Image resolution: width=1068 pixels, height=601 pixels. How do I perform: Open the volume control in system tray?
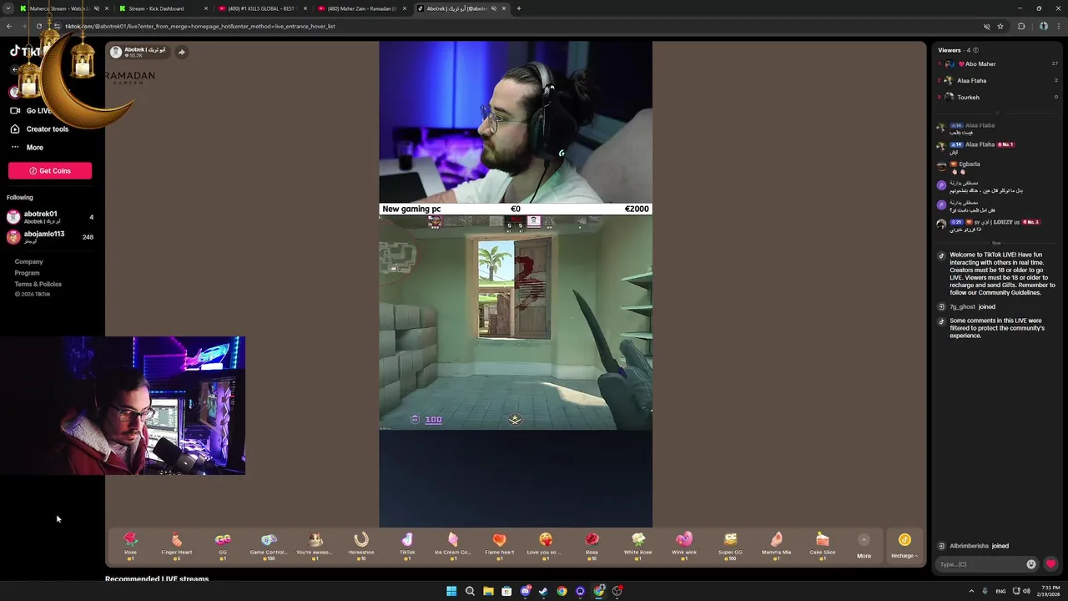[x=1026, y=591]
